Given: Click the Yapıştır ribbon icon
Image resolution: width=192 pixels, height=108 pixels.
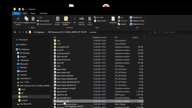Looking at the screenshot, I should (33, 19).
